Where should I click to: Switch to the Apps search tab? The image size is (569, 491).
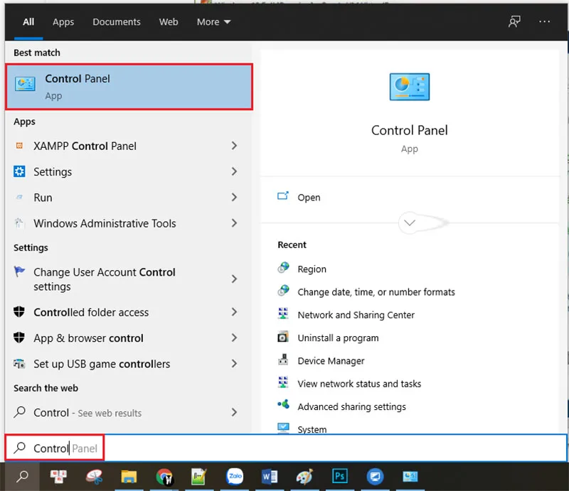[63, 22]
